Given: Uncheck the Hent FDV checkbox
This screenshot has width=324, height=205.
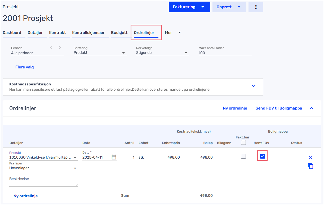Looking at the screenshot, I should point(262,156).
